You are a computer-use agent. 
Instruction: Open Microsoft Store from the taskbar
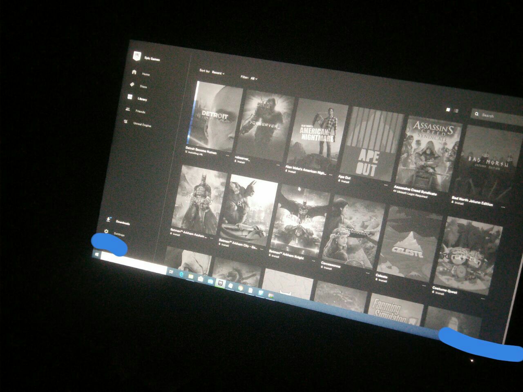(x=201, y=279)
